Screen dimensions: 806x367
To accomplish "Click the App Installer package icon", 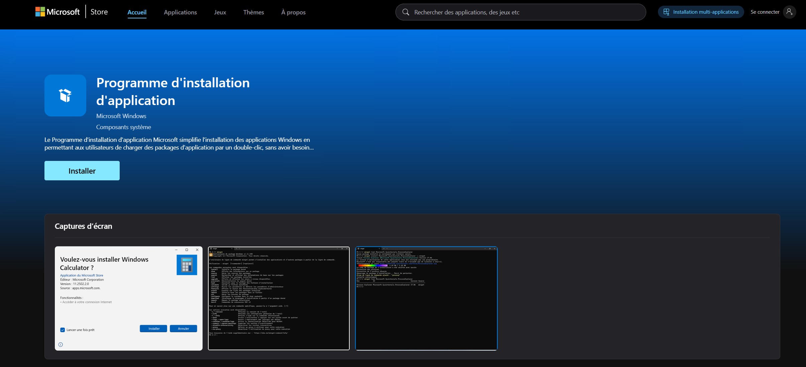I will [x=65, y=95].
